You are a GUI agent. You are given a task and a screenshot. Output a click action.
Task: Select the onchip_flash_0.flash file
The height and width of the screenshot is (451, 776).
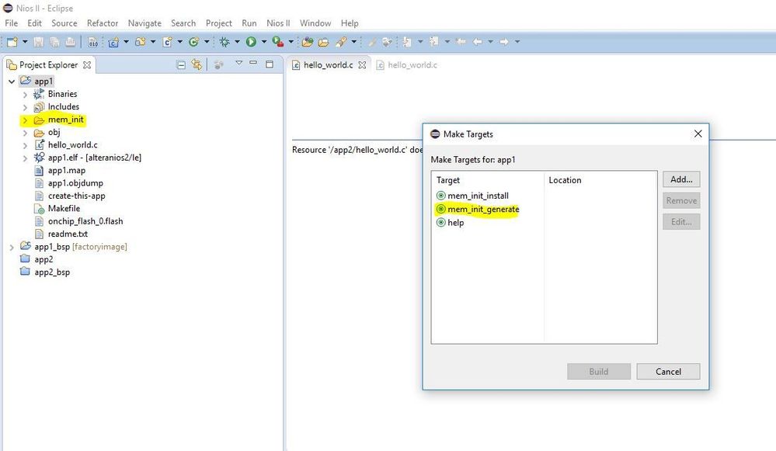click(x=85, y=221)
